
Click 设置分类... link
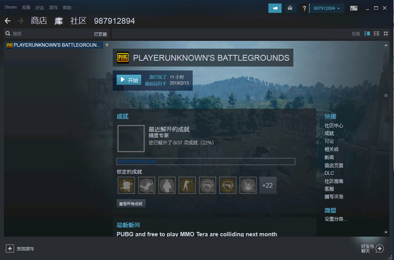tap(336, 219)
